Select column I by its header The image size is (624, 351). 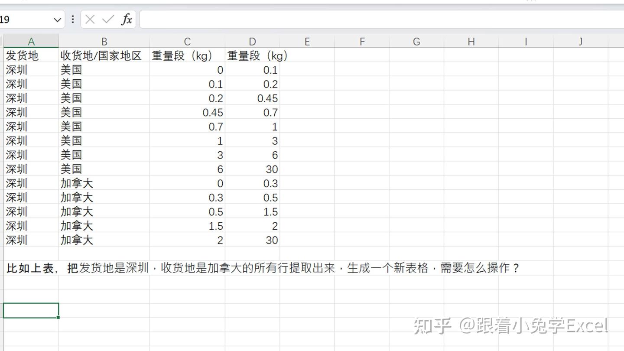(x=526, y=41)
